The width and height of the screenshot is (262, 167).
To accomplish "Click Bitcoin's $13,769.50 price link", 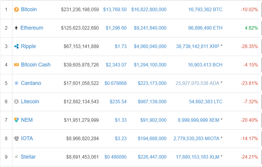I will click(115, 9).
